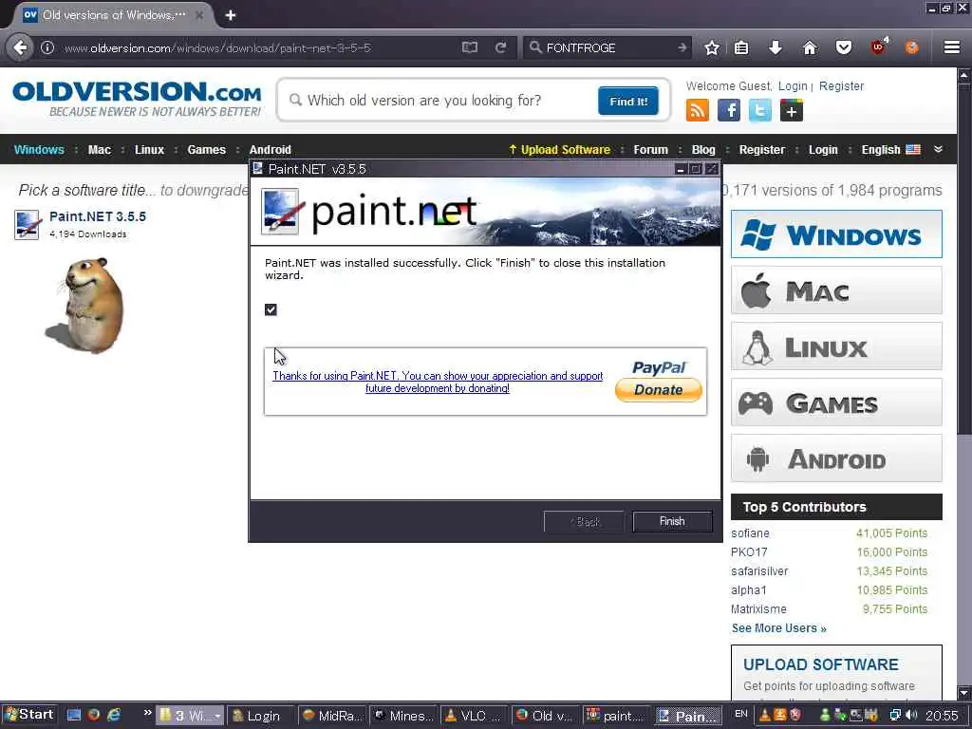Expand quick launch overflow chevron
Viewport: 972px width, 729px height.
(147, 713)
